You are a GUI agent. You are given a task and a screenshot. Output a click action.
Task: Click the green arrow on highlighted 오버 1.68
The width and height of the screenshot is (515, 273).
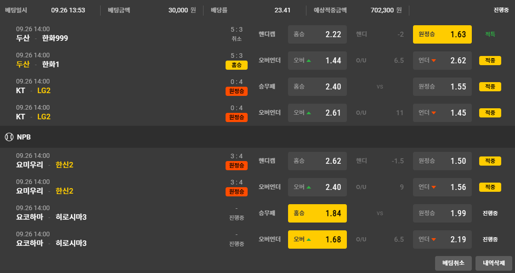309,240
